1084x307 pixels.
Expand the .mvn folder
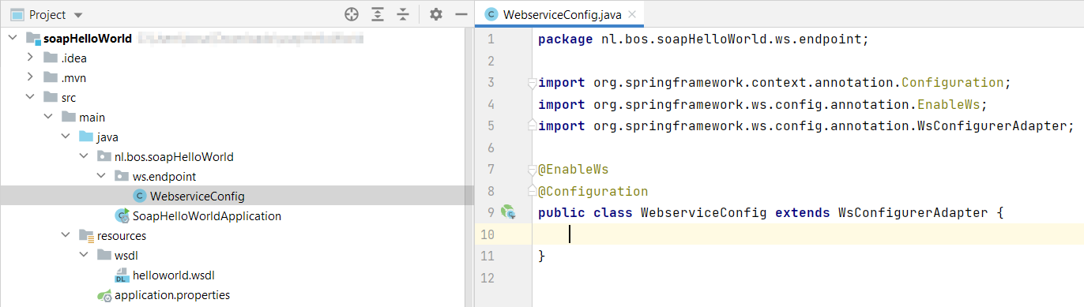click(30, 77)
